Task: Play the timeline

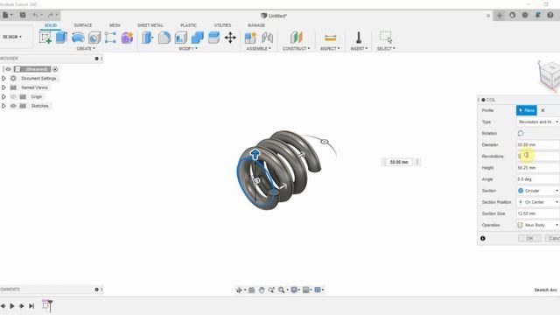Action: 12,306
